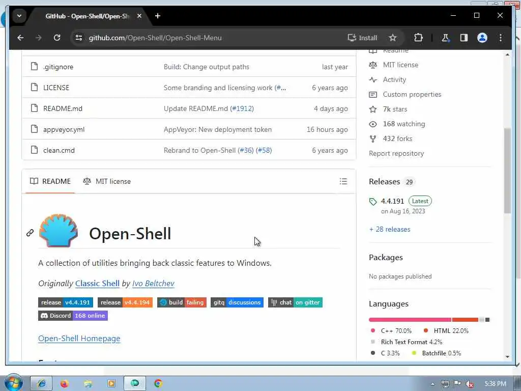Go back with the browser back arrow
The height and width of the screenshot is (391, 521).
[20, 38]
